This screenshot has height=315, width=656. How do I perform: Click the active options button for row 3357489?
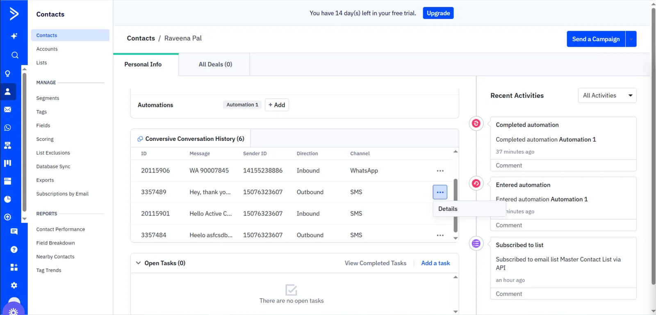point(440,192)
